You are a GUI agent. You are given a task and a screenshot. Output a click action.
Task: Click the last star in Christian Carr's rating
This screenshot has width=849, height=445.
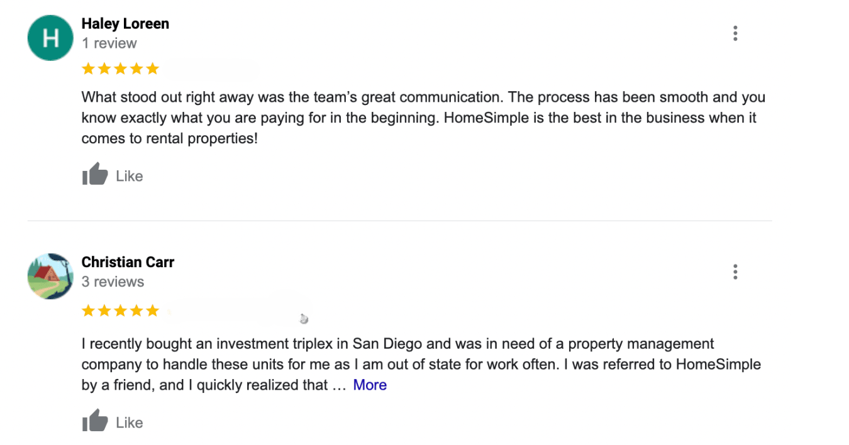coord(153,310)
